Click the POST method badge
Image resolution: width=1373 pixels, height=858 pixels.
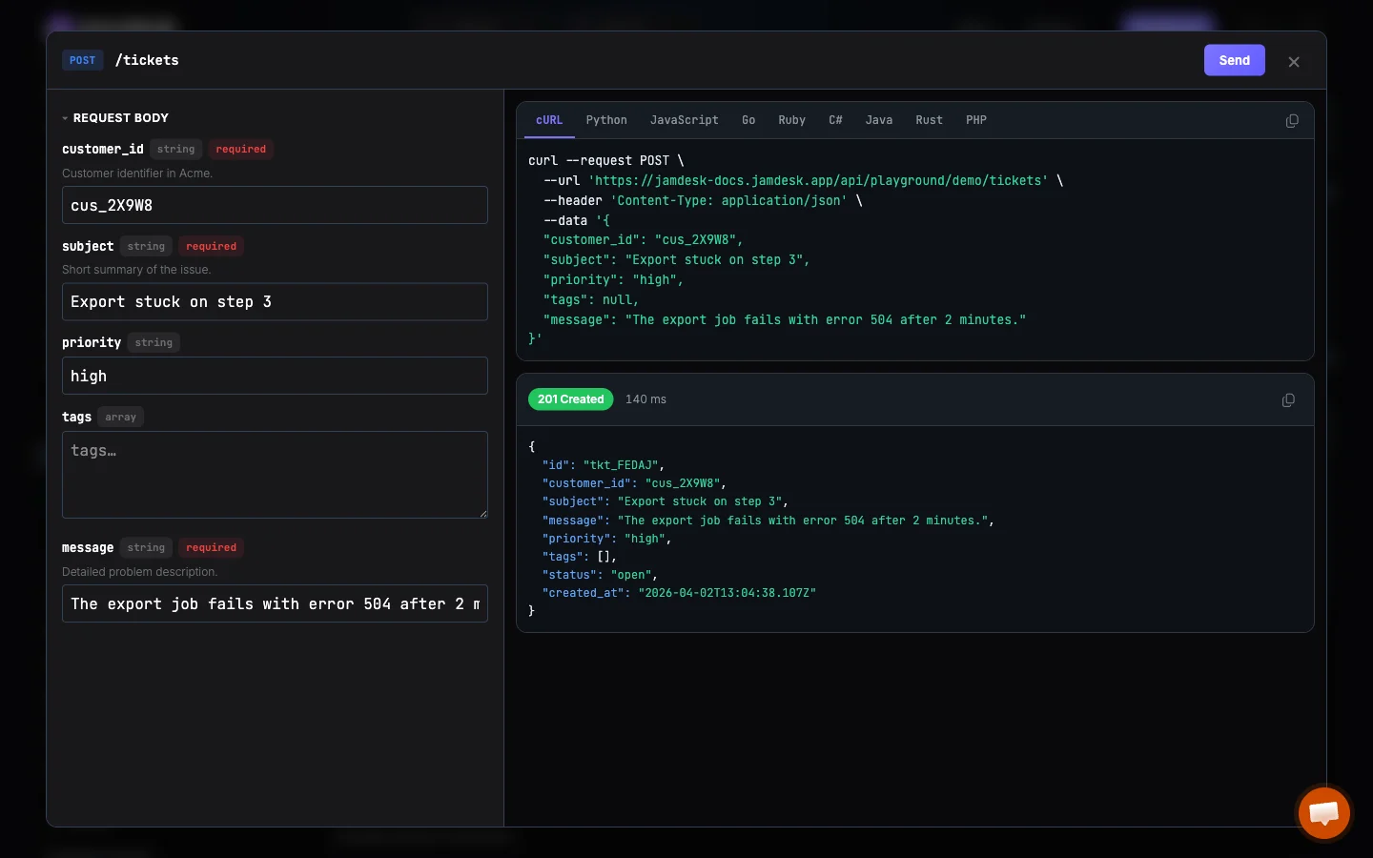[82, 60]
